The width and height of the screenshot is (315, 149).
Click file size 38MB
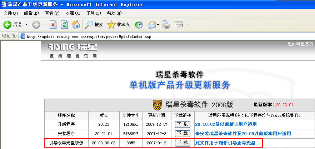point(131,143)
